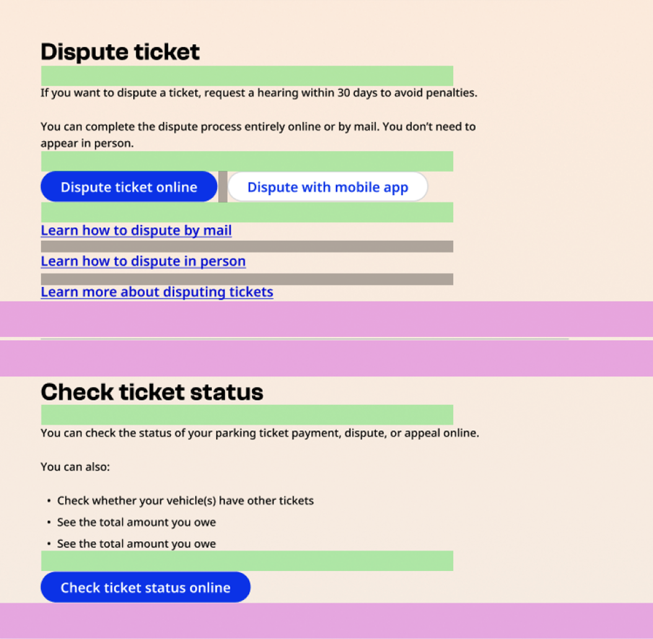
Task: Click the 30-day hearing deadline paragraph
Action: point(258,93)
